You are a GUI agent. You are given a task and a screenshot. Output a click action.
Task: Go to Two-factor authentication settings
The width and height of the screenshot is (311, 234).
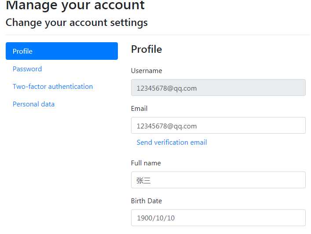pyautogui.click(x=53, y=87)
